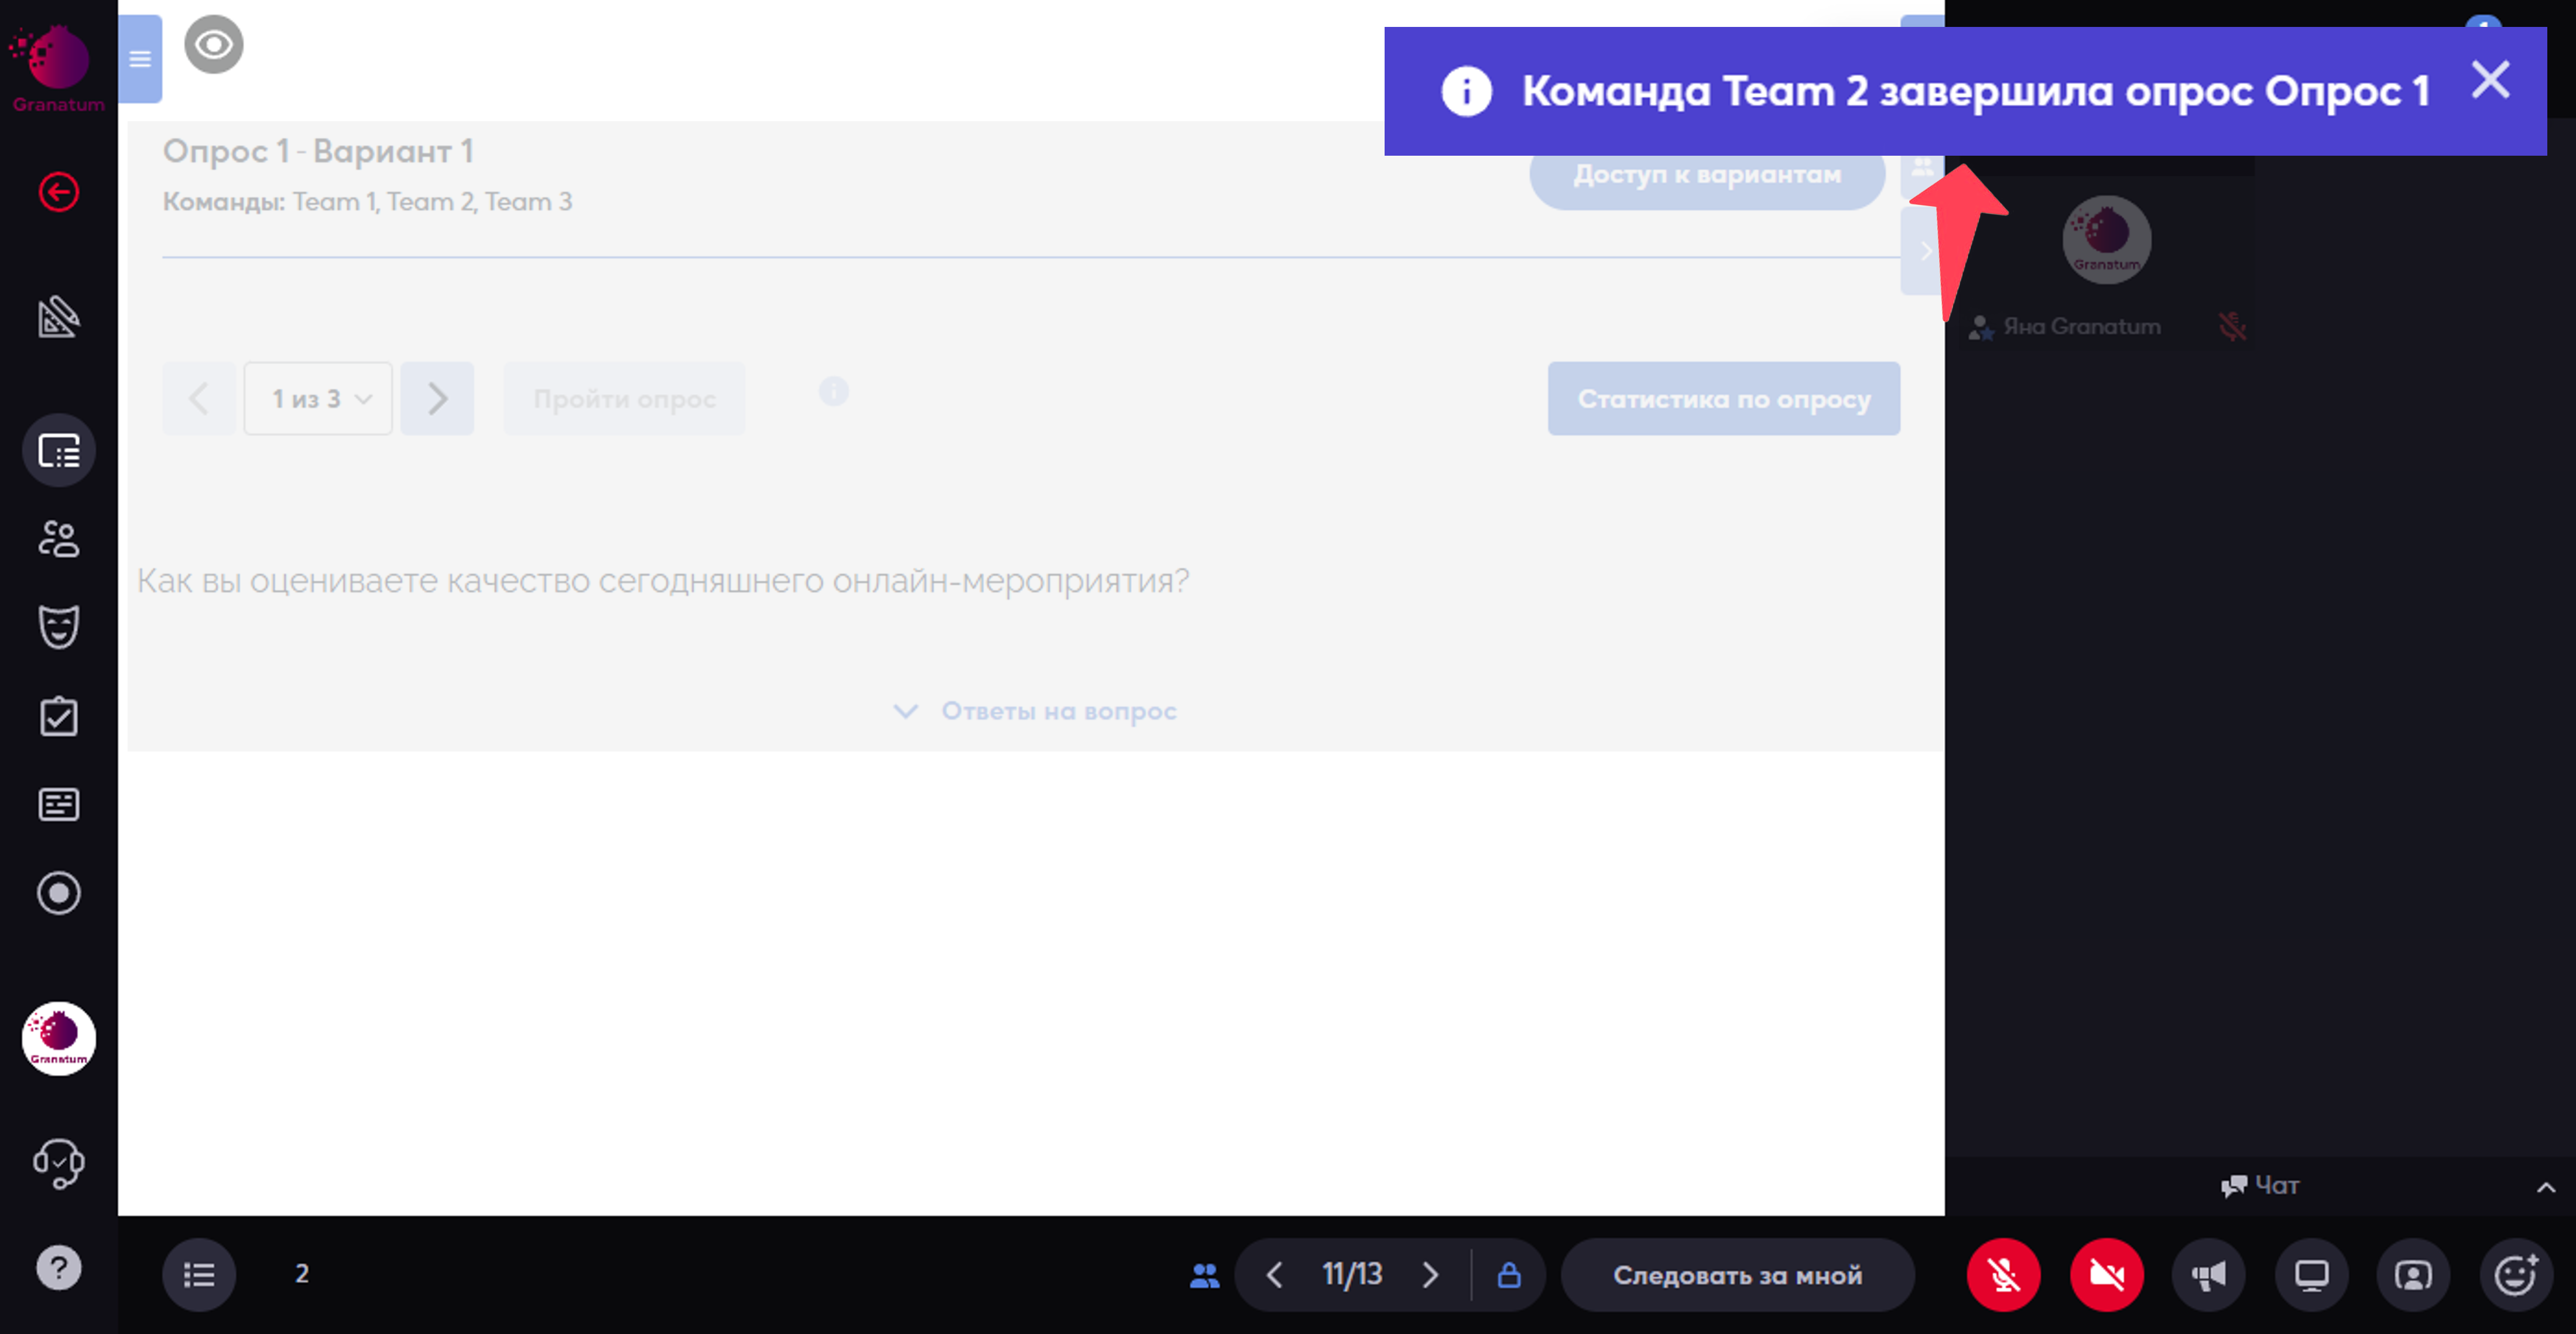Image resolution: width=2576 pixels, height=1334 pixels.
Task: Go to next slide arrow beside 11/13
Action: click(x=1430, y=1275)
